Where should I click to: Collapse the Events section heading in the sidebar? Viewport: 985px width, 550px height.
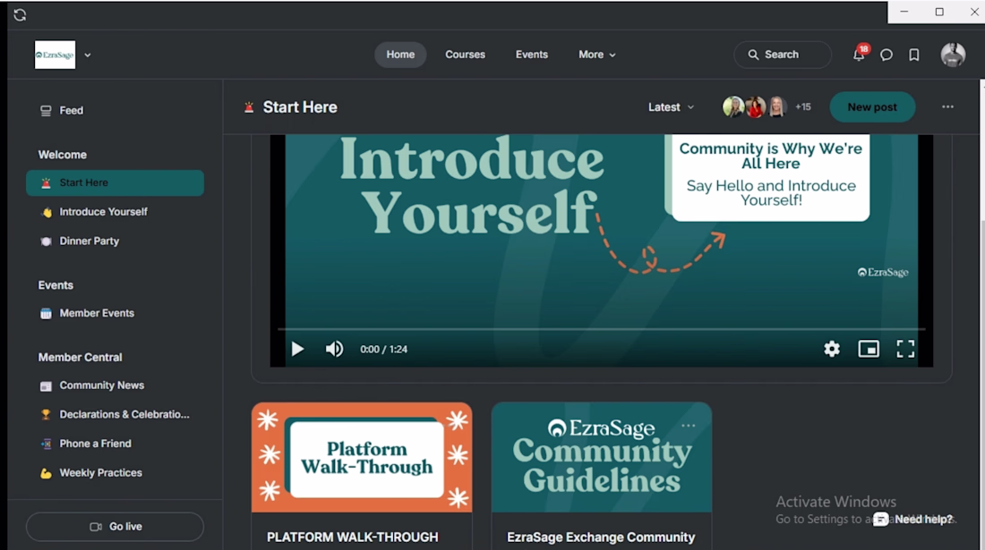pos(56,285)
